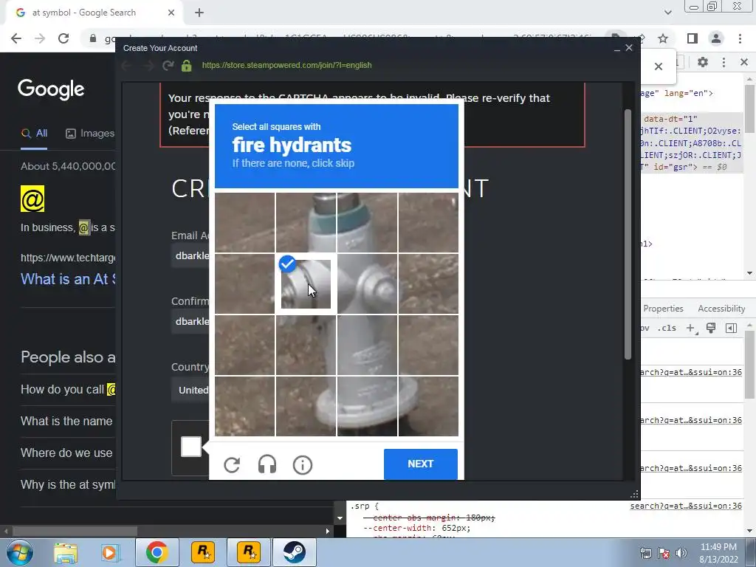Viewport: 756px width, 567px height.
Task: Select the hydrant right nozzle tile
Action: [368, 284]
